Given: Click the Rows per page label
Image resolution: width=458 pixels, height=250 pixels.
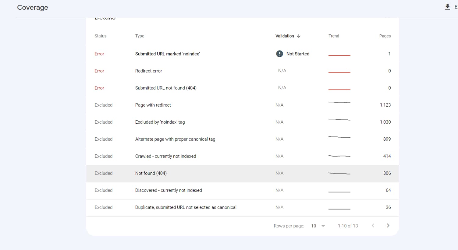Looking at the screenshot, I should [289, 226].
